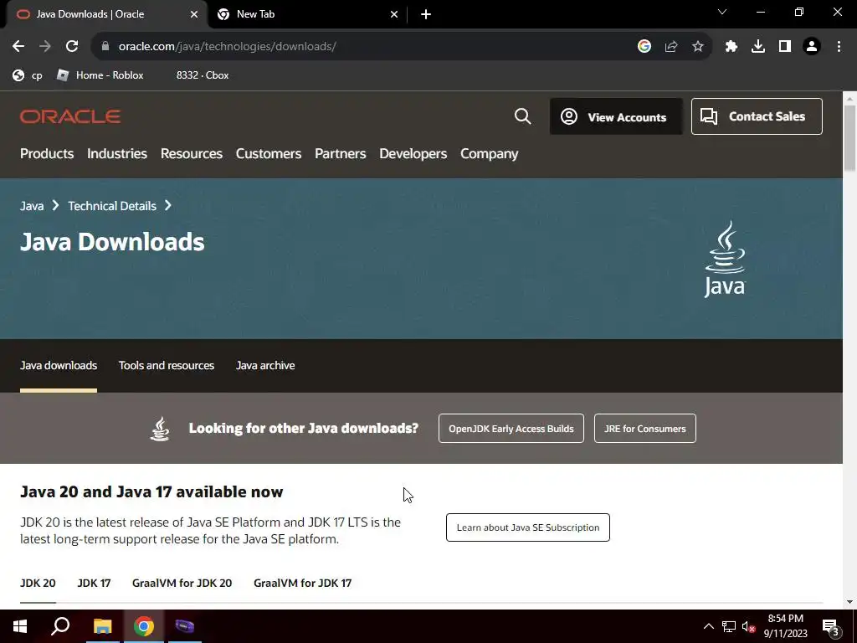
Task: Open the Industries menu
Action: (117, 154)
